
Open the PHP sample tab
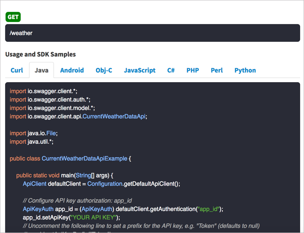pos(193,70)
